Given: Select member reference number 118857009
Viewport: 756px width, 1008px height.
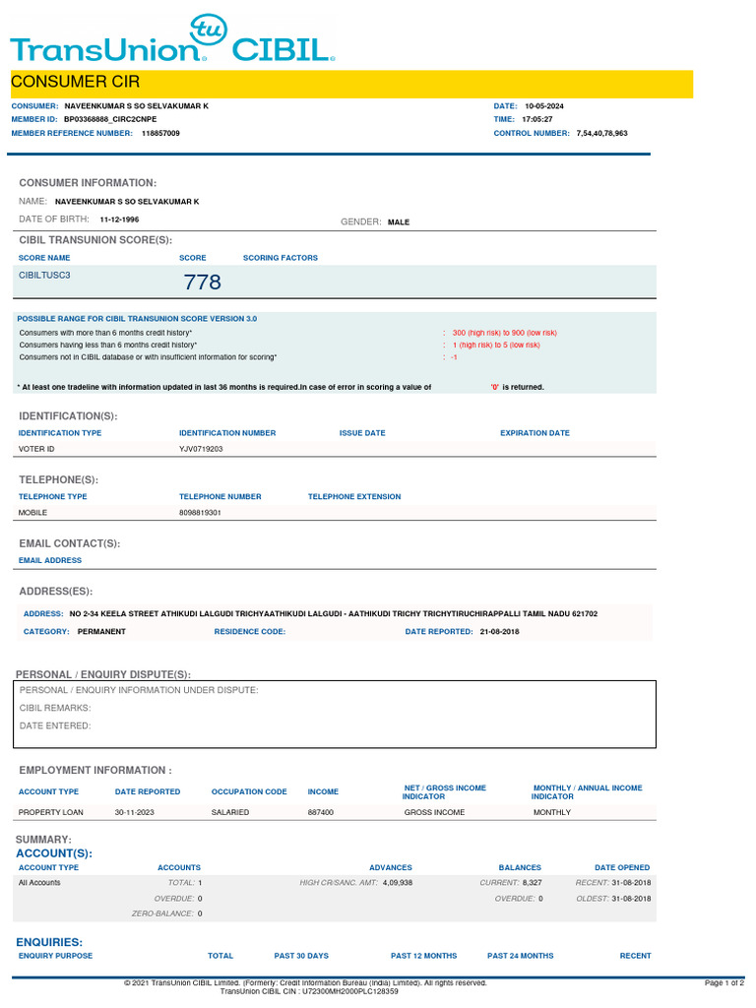Looking at the screenshot, I should point(160,133).
